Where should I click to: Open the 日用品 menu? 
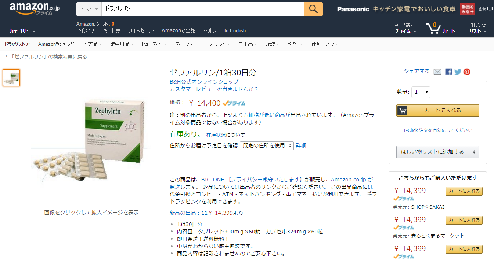[247, 44]
